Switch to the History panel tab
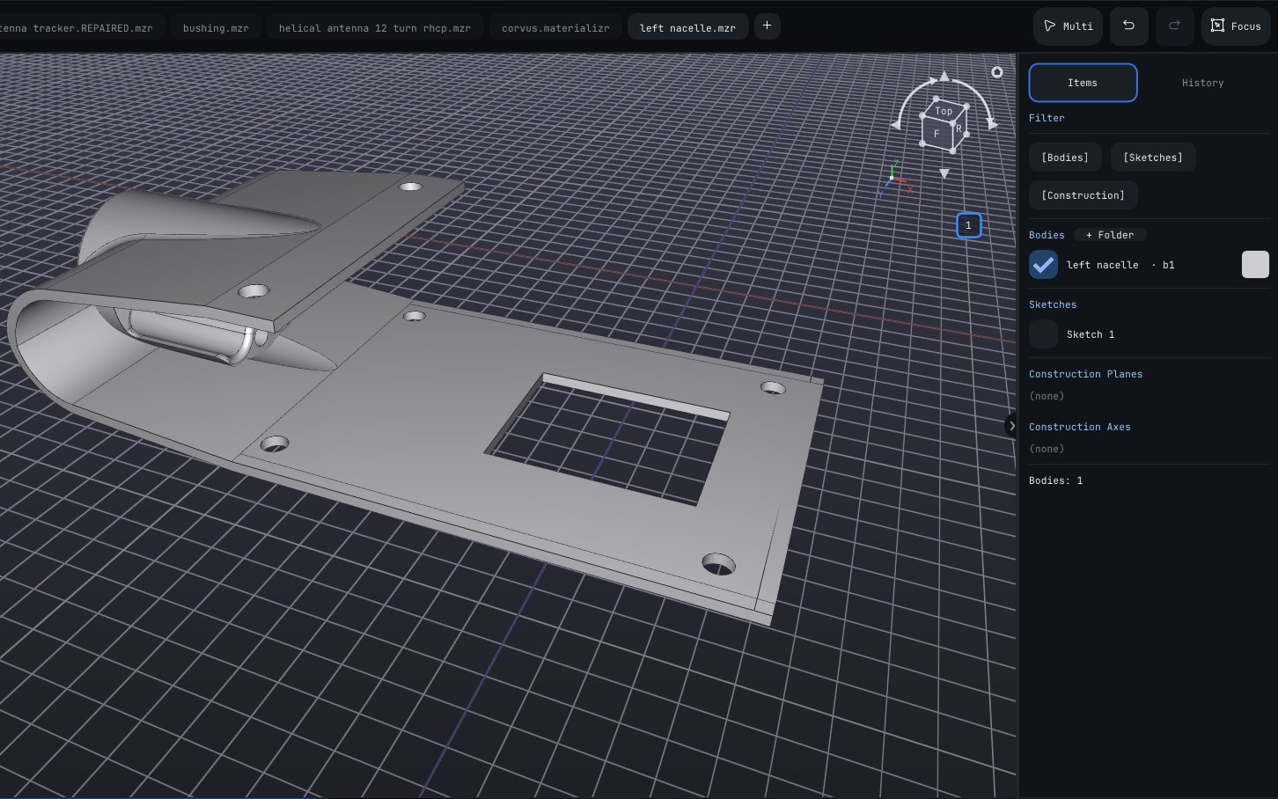1278x799 pixels. point(1202,83)
